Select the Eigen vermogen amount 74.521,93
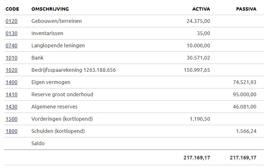Screen dimensions: 264x168 point(244,82)
